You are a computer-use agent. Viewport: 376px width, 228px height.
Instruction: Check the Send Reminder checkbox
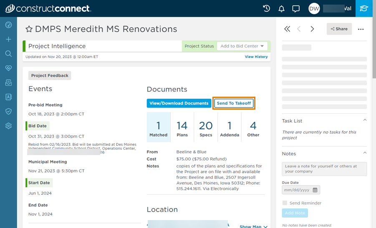[x=285, y=203]
